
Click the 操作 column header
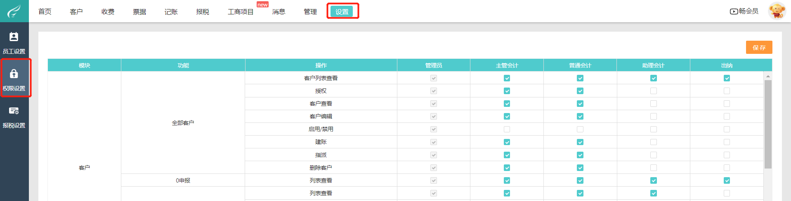point(321,65)
